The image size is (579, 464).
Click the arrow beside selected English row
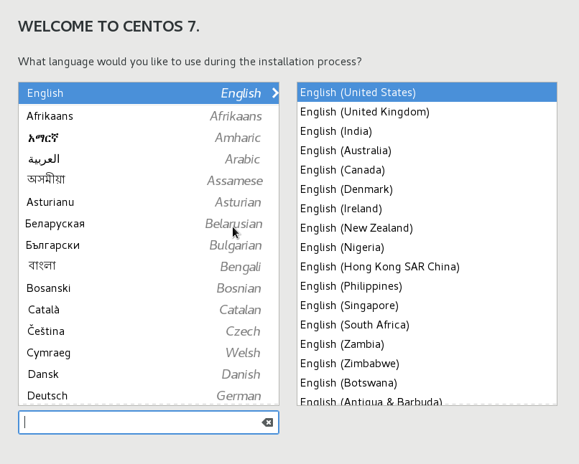point(274,93)
